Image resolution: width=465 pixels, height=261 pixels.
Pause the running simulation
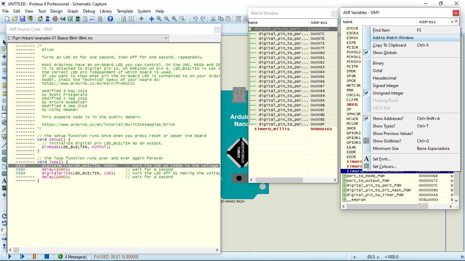34,257
